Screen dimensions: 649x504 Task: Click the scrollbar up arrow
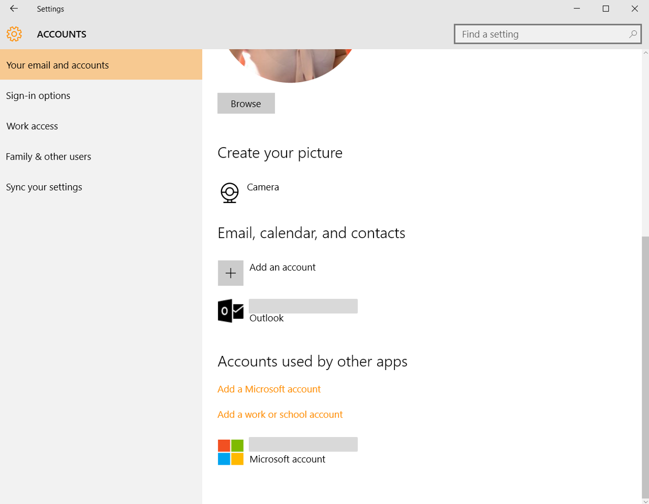(645, 53)
